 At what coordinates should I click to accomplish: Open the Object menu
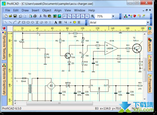[47, 10]
